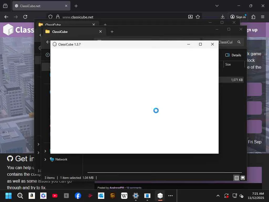Screen dimensions: 269x202
Task: Open taskbar Search
Action: click(x=20, y=196)
